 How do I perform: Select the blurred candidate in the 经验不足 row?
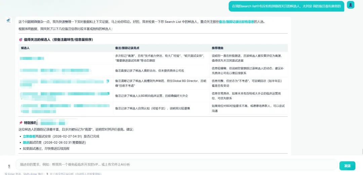click(x=65, y=108)
